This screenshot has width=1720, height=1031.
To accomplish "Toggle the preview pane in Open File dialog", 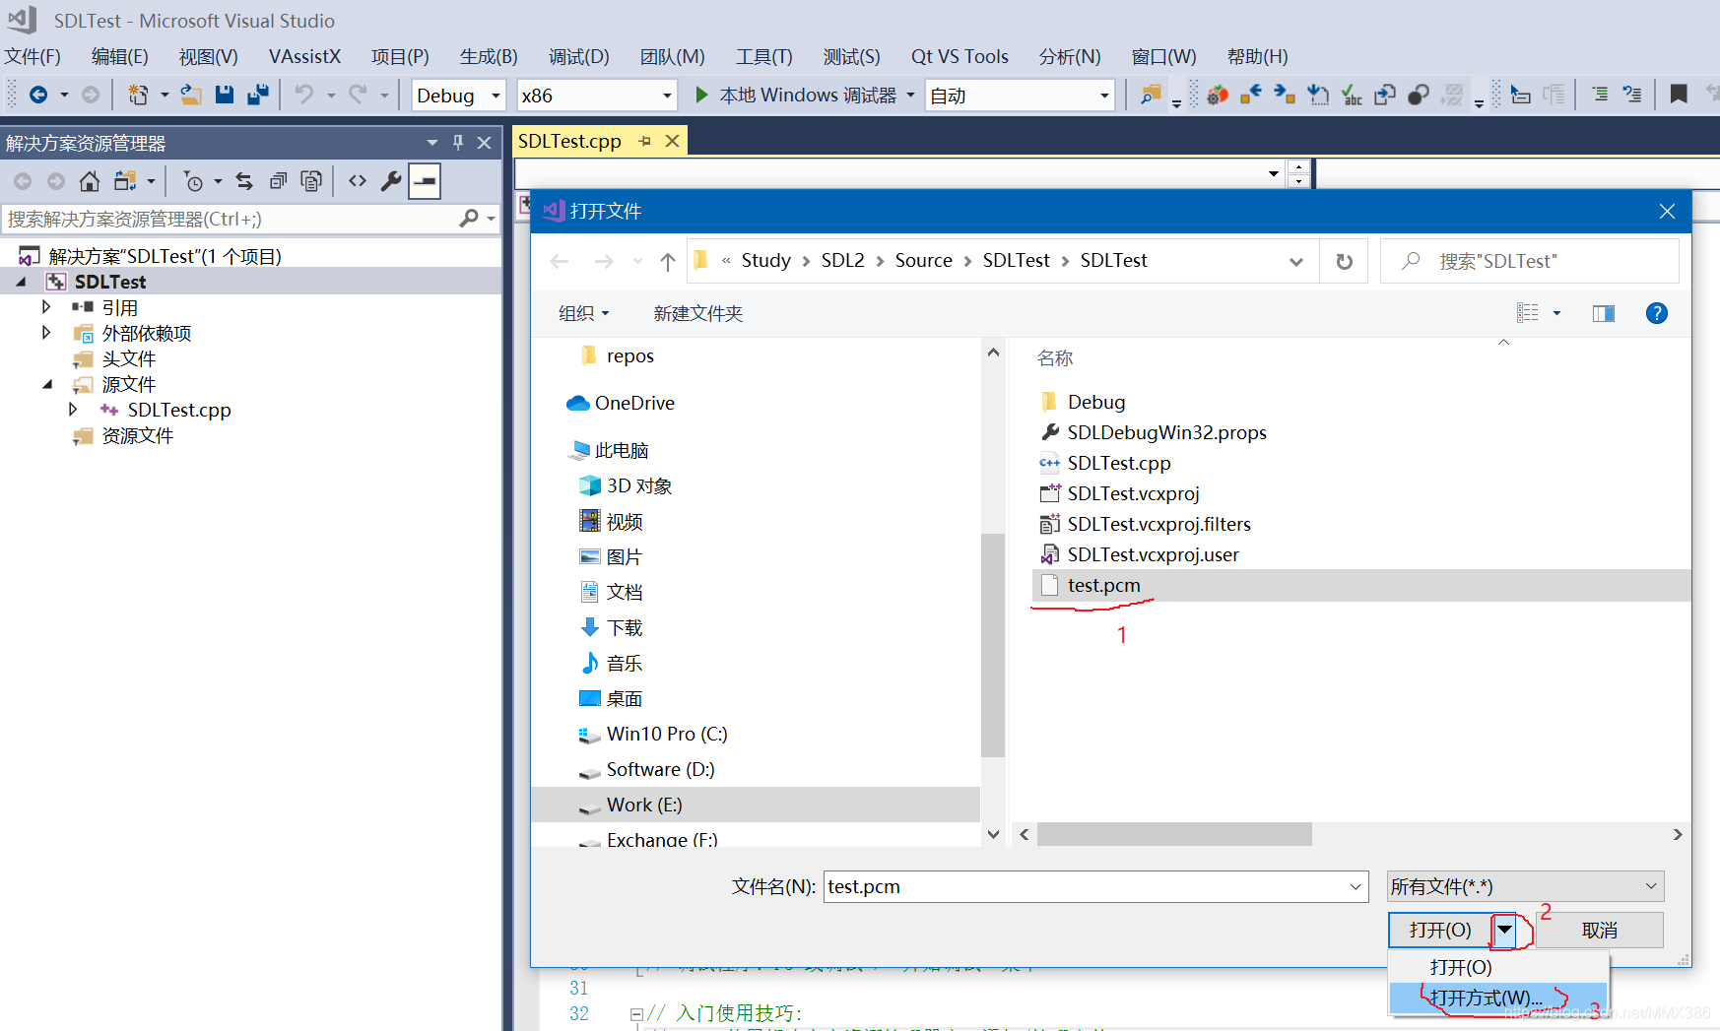I will pyautogui.click(x=1604, y=313).
